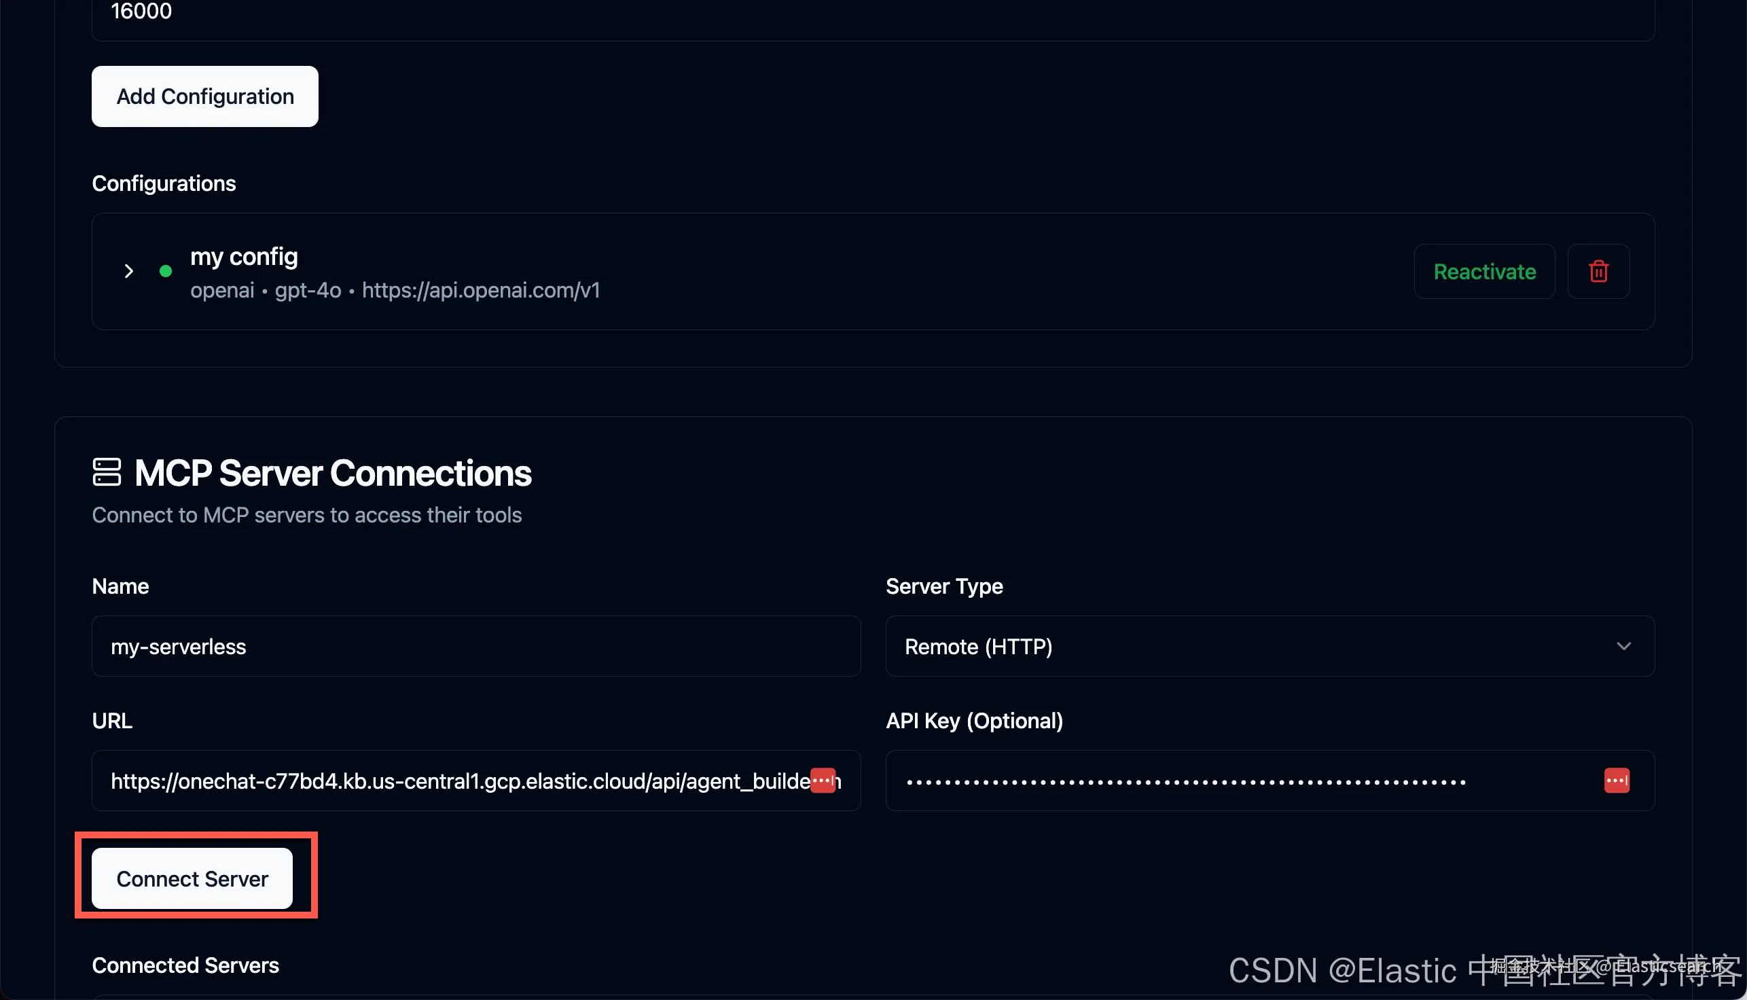Click red extension icon in API Key field

(1616, 780)
